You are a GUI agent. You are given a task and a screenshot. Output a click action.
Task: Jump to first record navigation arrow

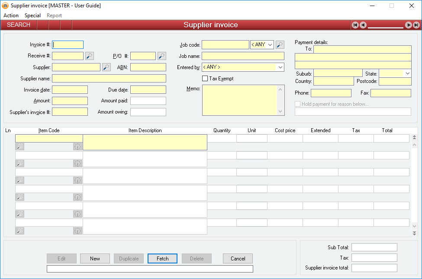[x=355, y=25]
